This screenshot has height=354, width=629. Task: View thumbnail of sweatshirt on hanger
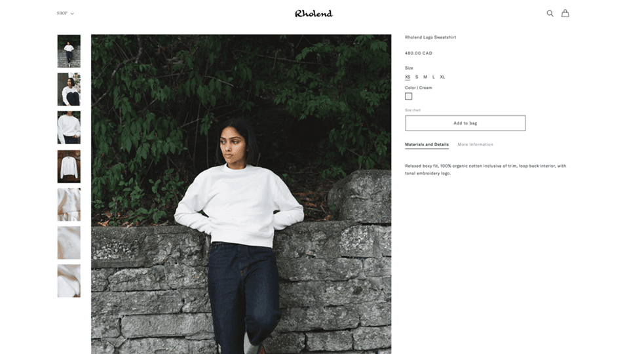tap(69, 166)
